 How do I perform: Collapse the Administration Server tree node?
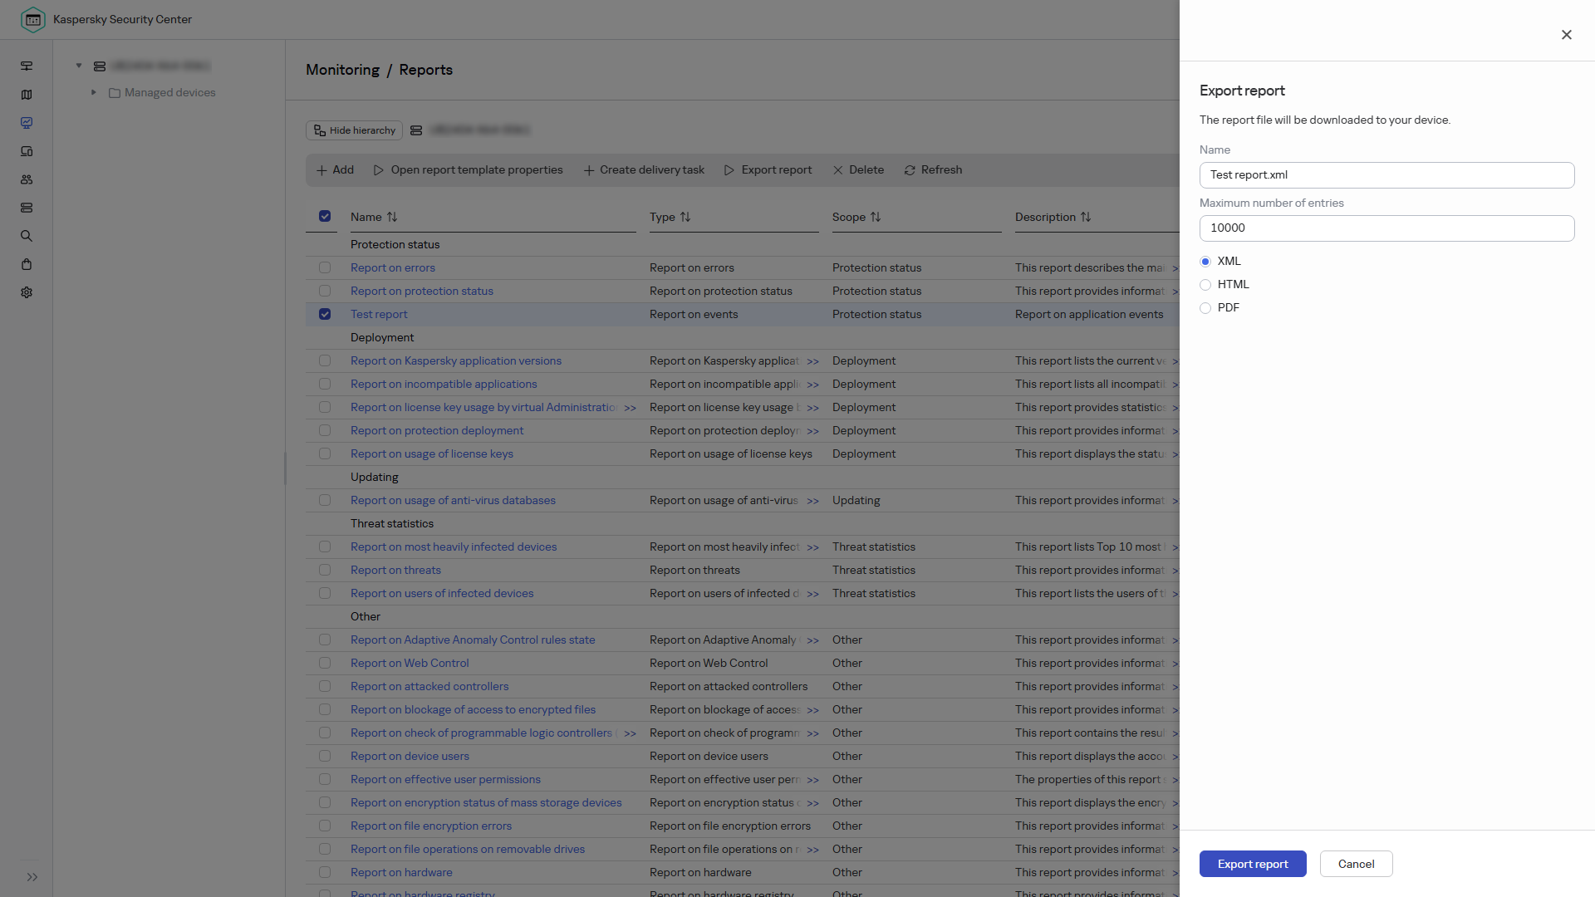click(79, 66)
